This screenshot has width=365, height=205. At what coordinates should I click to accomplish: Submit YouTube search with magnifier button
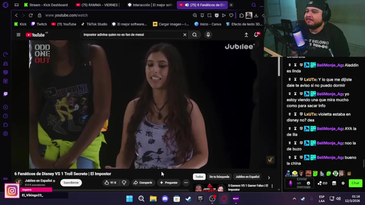point(195,35)
